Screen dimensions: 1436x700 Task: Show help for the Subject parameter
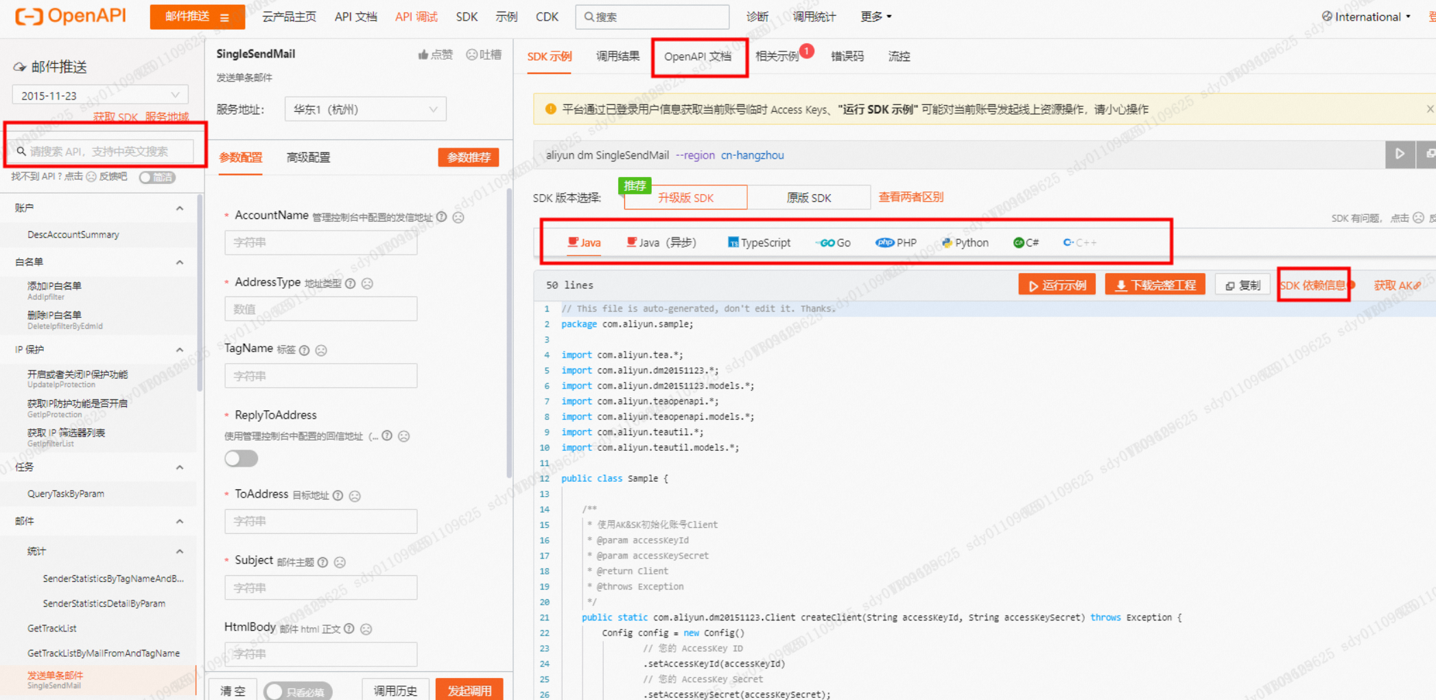tap(322, 562)
